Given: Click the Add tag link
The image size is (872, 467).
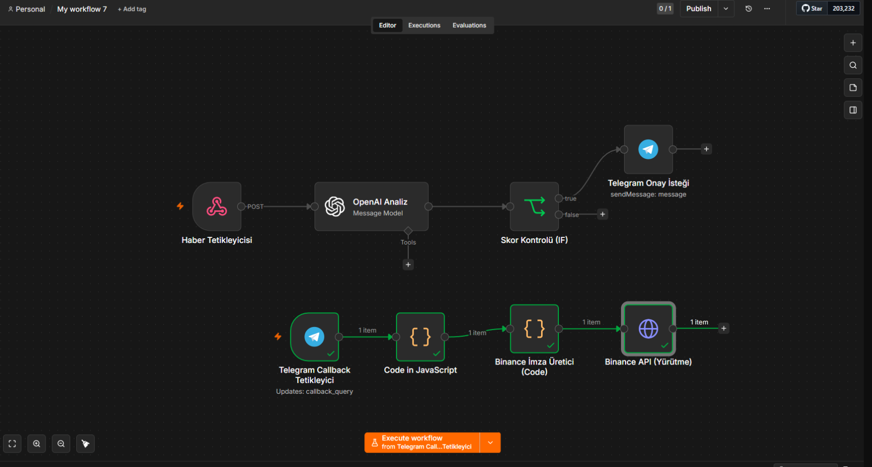Looking at the screenshot, I should 132,9.
